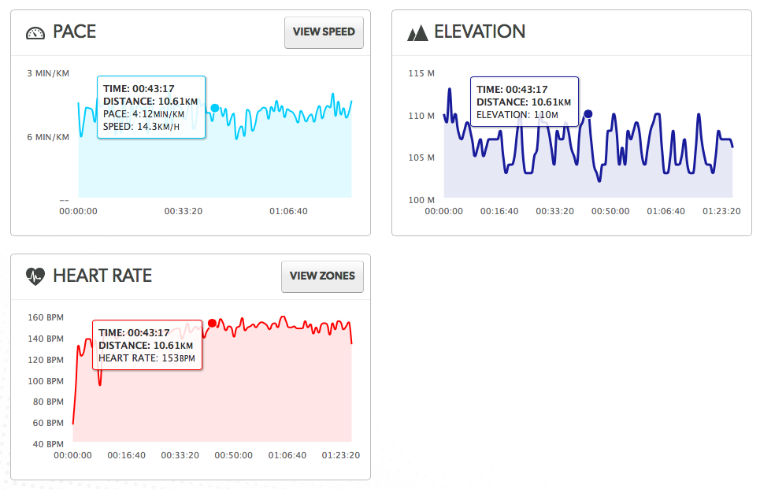Select the navy marker dot on elevation chart

[x=588, y=114]
